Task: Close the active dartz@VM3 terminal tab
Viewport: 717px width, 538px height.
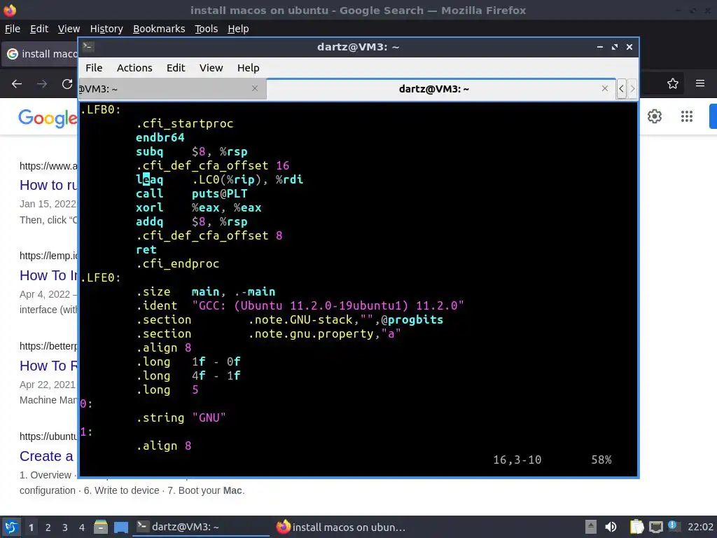Action: click(x=604, y=88)
